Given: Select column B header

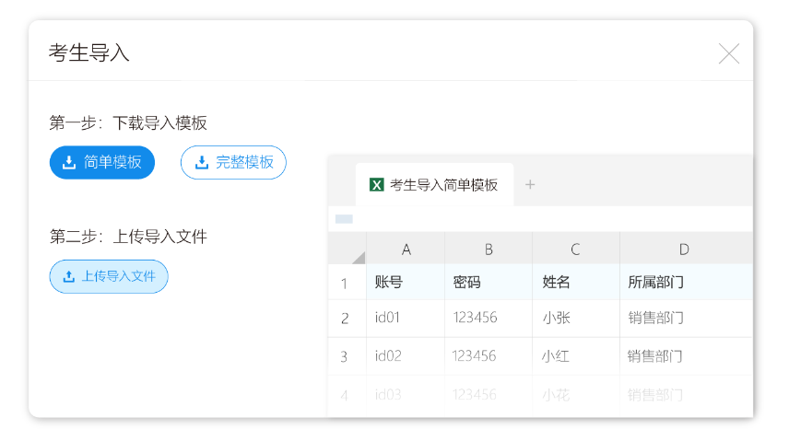Looking at the screenshot, I should click(x=489, y=249).
